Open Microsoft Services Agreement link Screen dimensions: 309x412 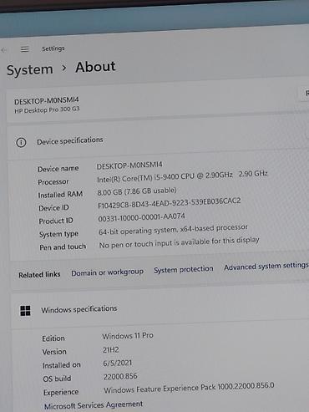tap(94, 405)
